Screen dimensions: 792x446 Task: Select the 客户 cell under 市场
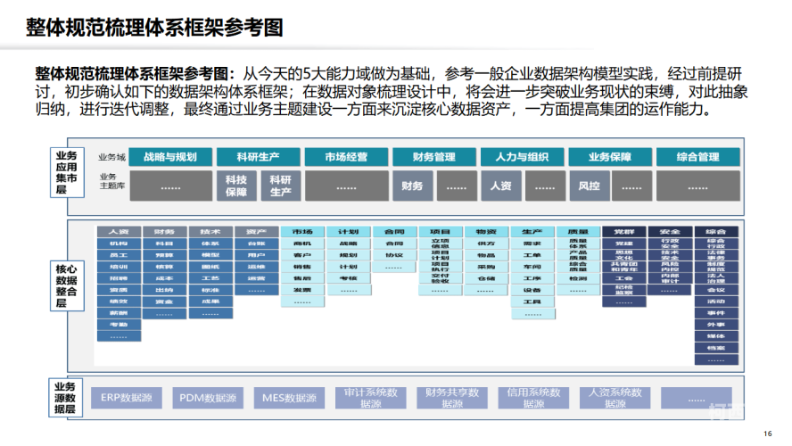pos(302,255)
